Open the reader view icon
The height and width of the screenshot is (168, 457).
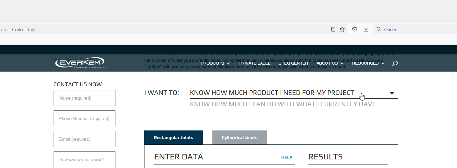pos(333,30)
